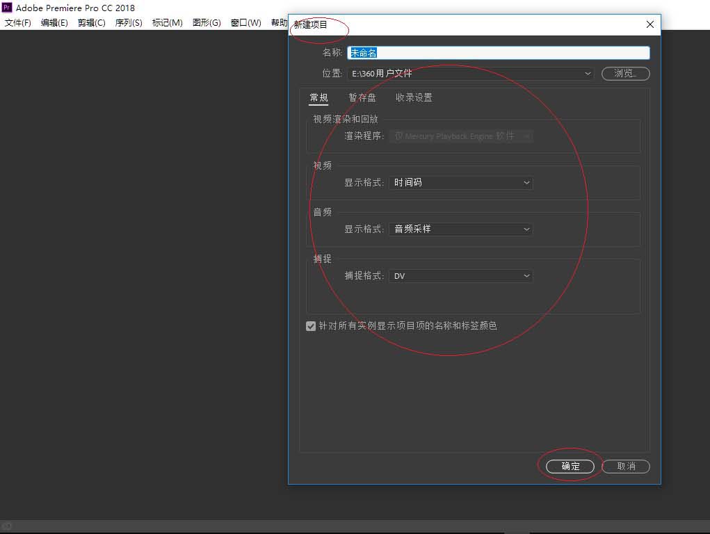The image size is (710, 534).
Task: Switch to the 常规 tab
Action: [318, 98]
